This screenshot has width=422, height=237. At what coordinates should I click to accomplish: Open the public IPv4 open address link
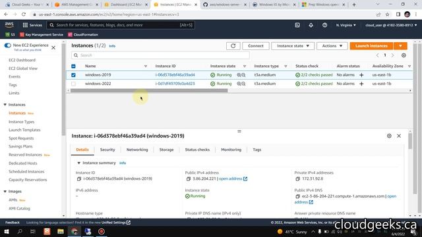pyautogui.click(x=233, y=178)
